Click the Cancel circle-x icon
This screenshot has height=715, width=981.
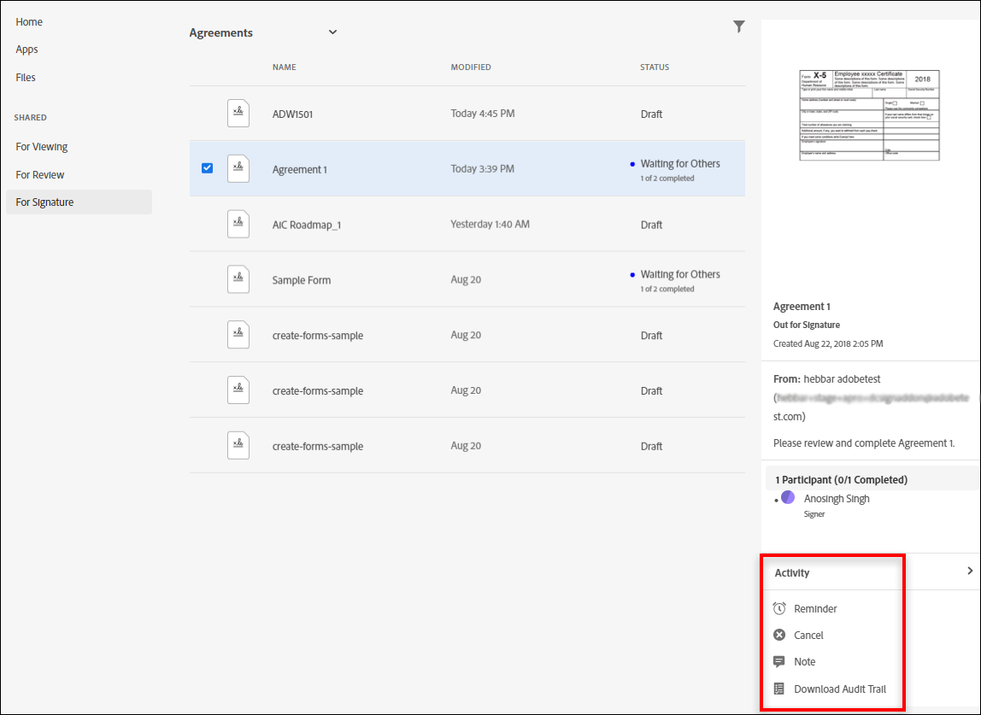pyautogui.click(x=779, y=635)
